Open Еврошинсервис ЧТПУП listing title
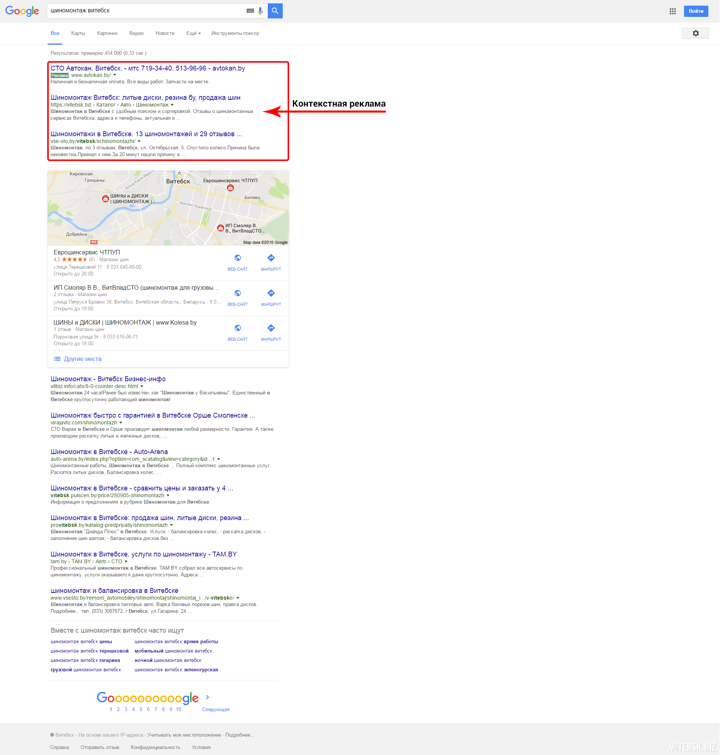The height and width of the screenshot is (755, 720). 87,252
